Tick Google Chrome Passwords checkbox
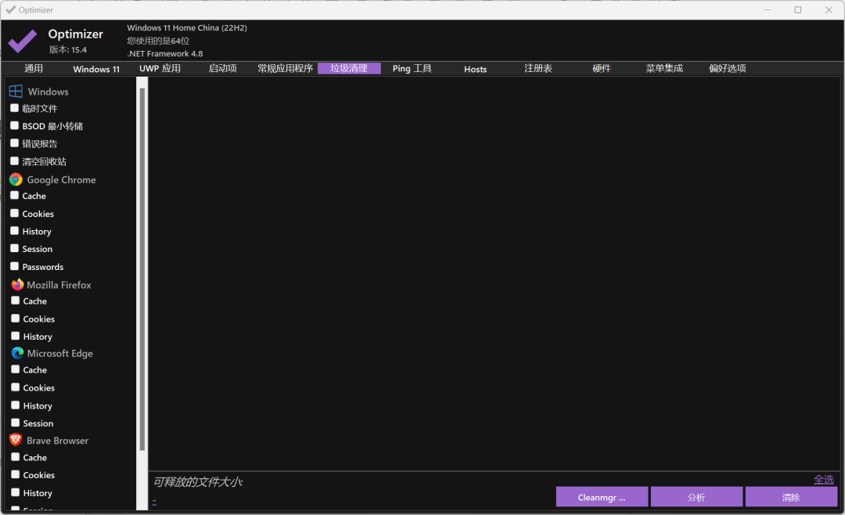This screenshot has width=845, height=515. pyautogui.click(x=15, y=266)
